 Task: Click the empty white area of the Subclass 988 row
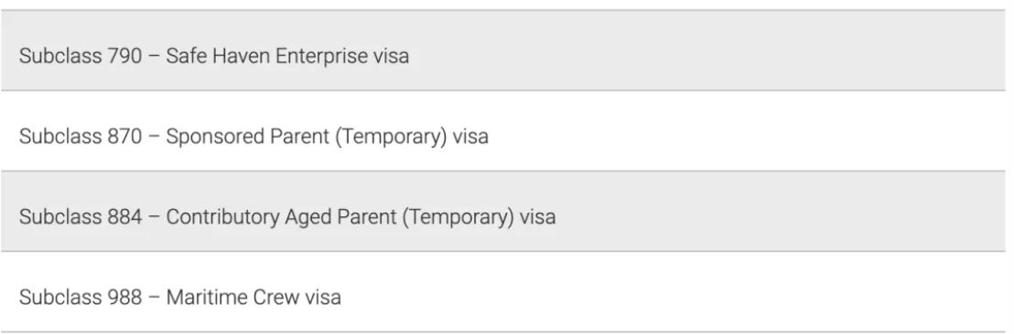pyautogui.click(x=674, y=292)
